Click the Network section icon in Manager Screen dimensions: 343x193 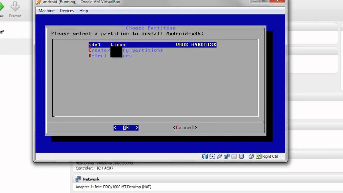coord(78,179)
